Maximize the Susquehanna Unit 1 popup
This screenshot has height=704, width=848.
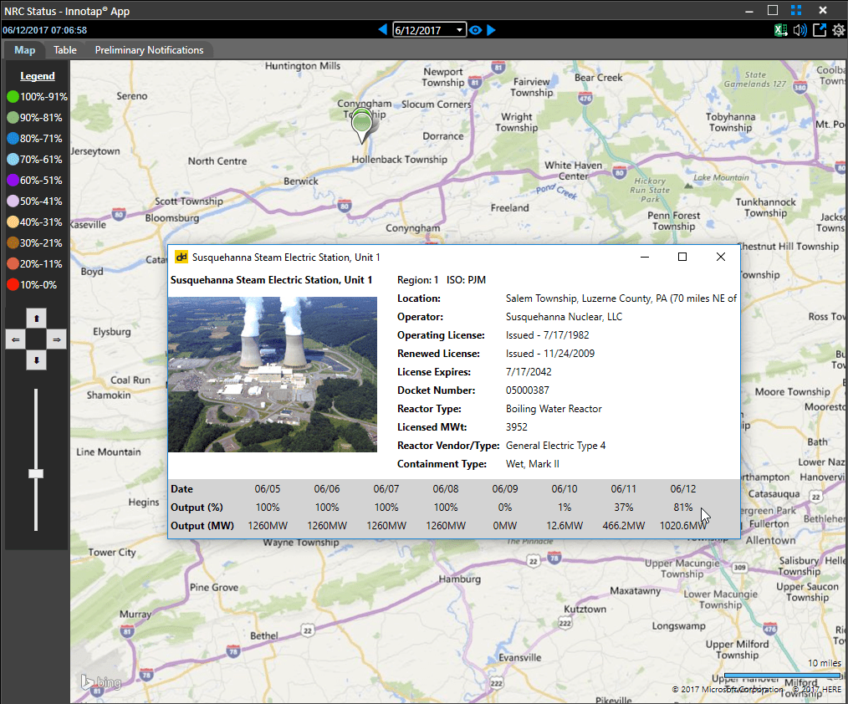point(682,257)
